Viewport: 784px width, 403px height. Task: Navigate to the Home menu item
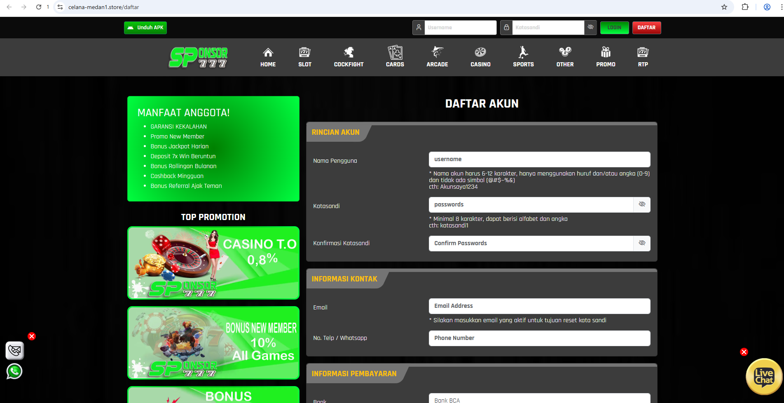[268, 57]
